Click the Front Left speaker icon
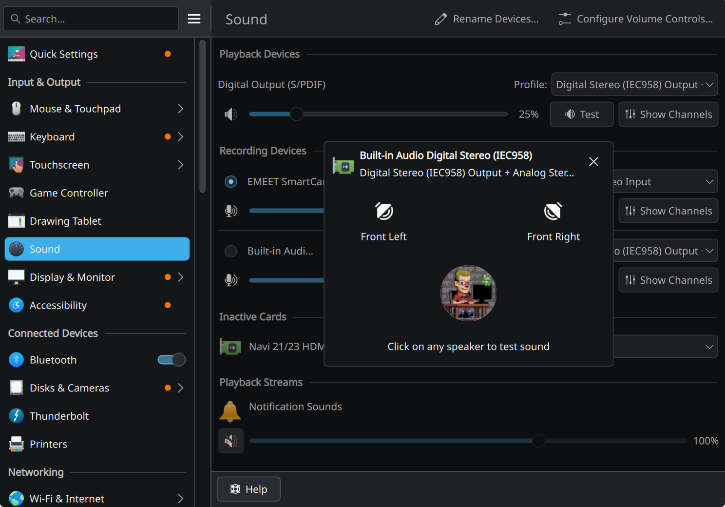 (384, 212)
